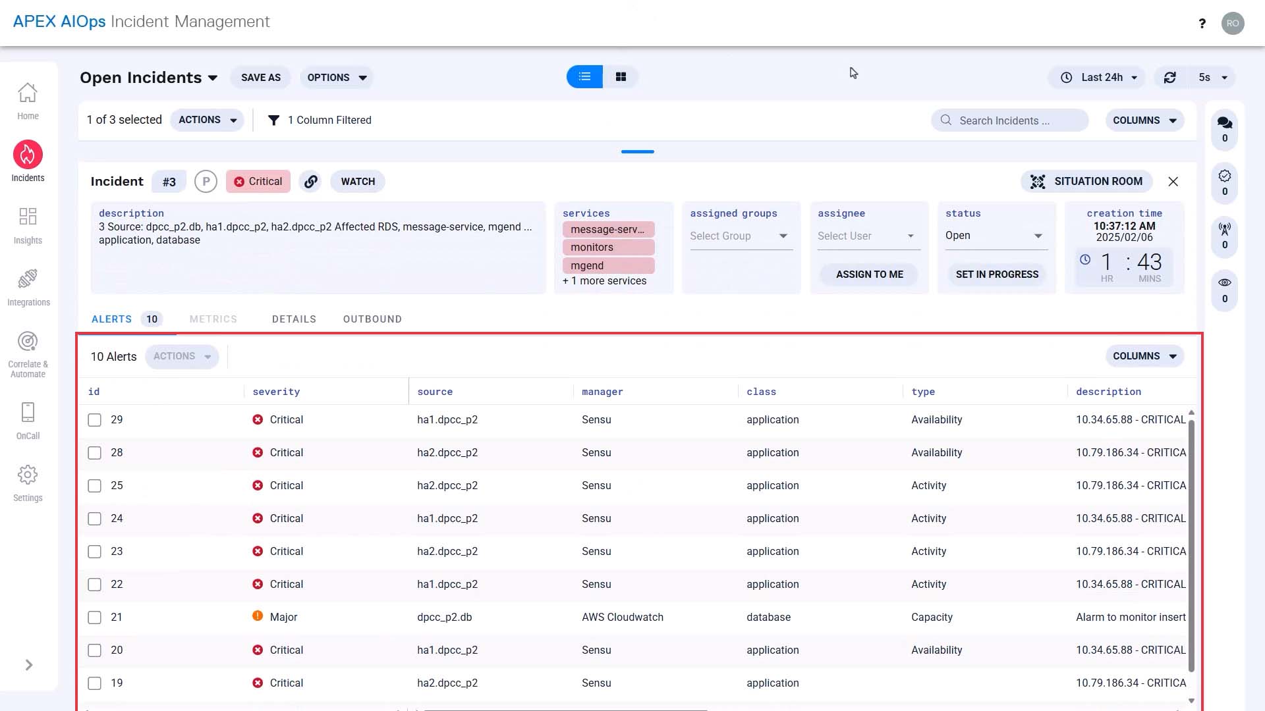Open the Incidents flame icon
The width and height of the screenshot is (1265, 711).
28,155
